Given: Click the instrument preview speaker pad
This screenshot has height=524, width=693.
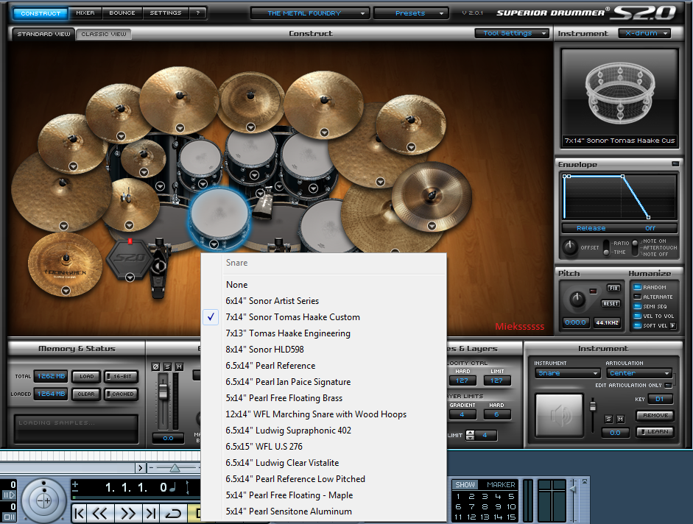Looking at the screenshot, I should (559, 414).
